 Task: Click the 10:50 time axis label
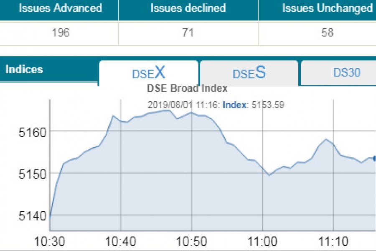tap(191, 242)
